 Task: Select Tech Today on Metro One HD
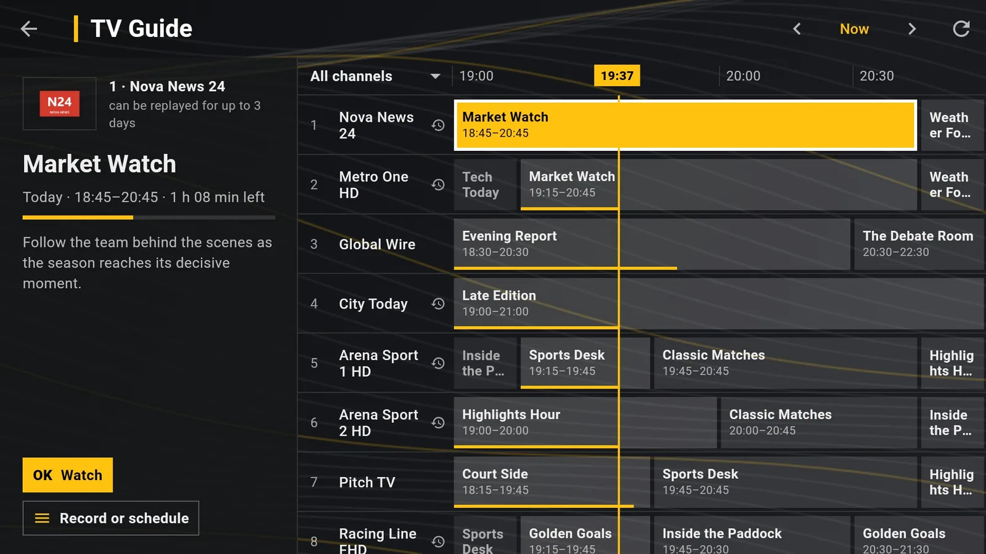486,185
